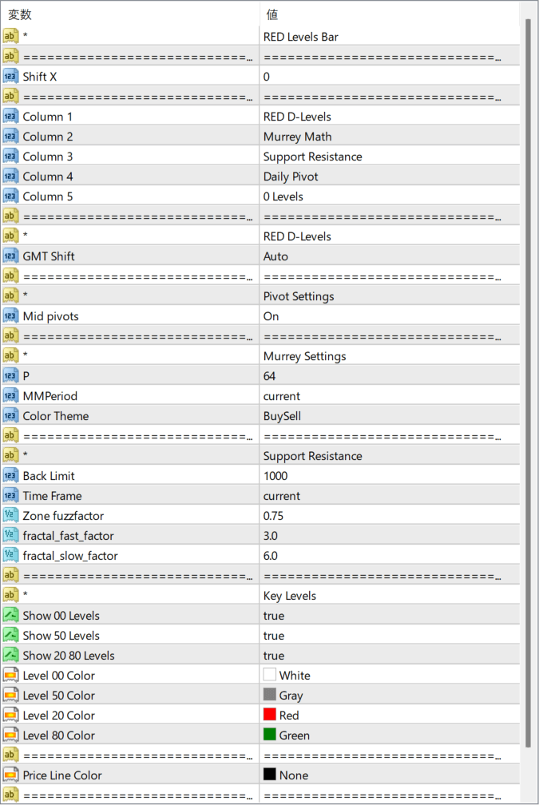
Task: Select the Level 20 Color variable name
Action: [x=58, y=716]
